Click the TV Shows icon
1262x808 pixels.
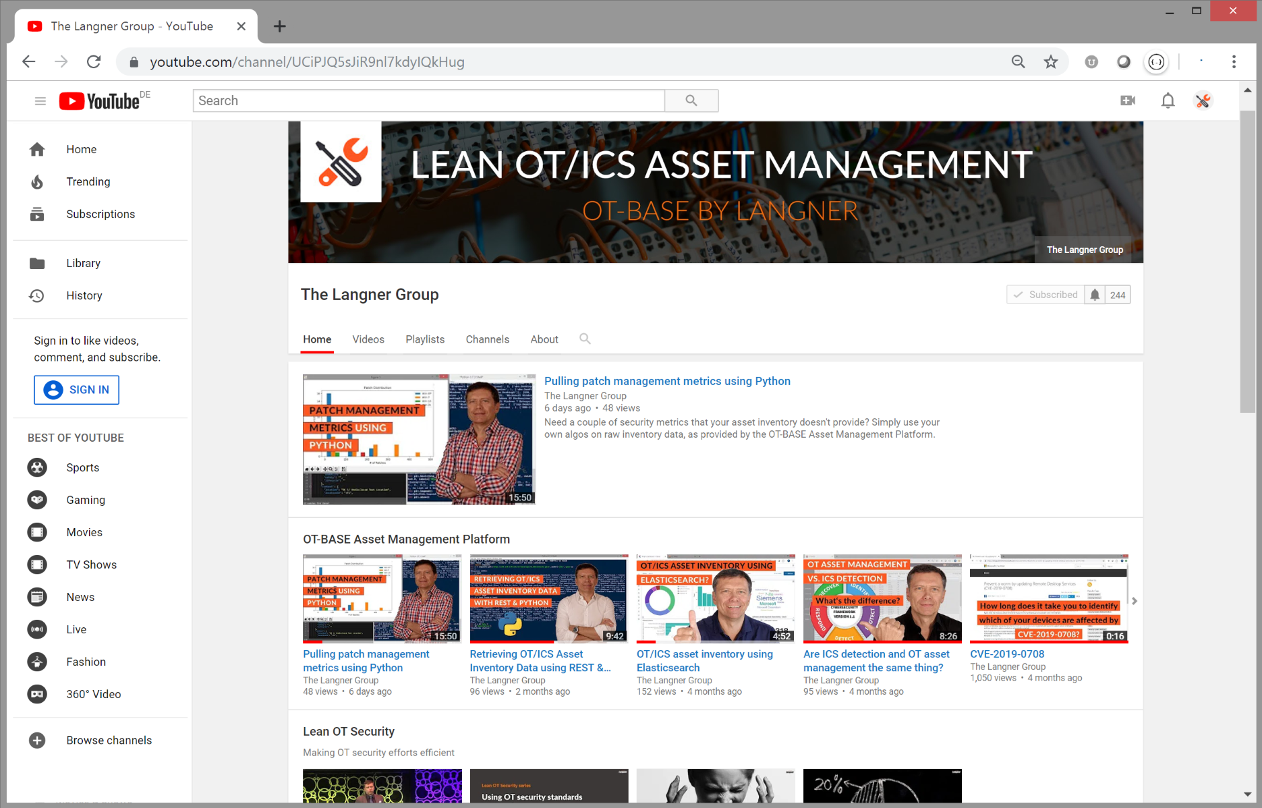coord(37,565)
